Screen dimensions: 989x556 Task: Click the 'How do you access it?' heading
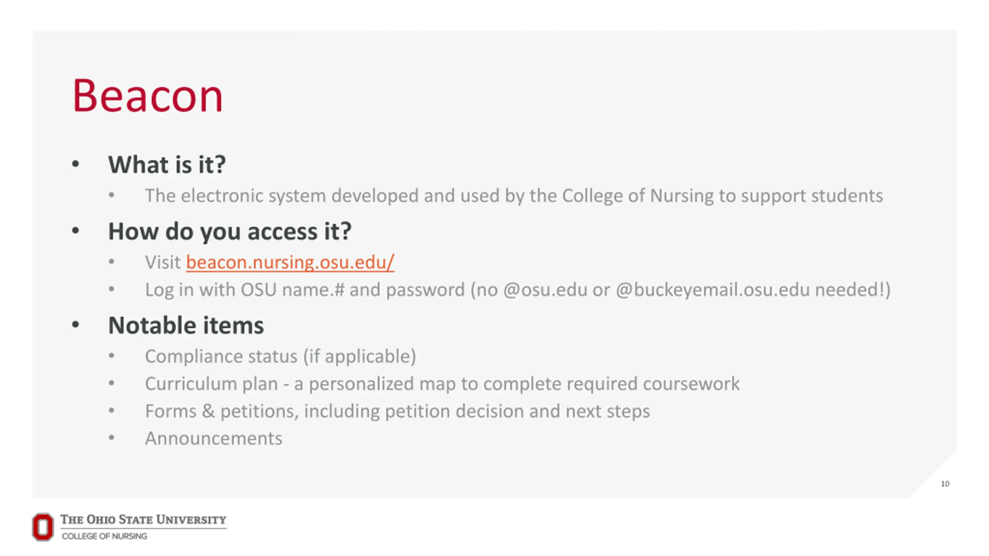[230, 232]
